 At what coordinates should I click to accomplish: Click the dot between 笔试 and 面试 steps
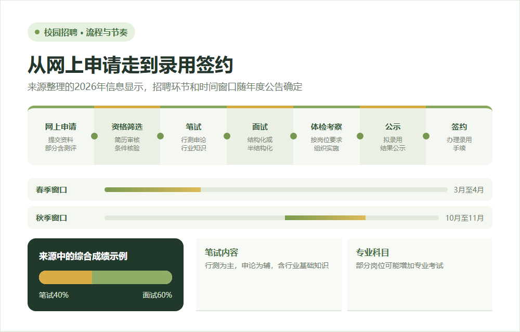227,136
